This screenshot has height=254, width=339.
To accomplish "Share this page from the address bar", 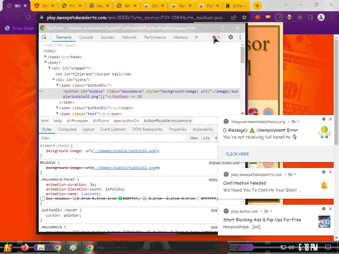I will [234, 17].
